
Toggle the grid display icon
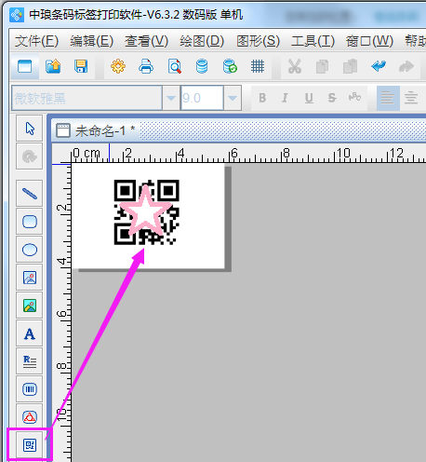tap(258, 66)
